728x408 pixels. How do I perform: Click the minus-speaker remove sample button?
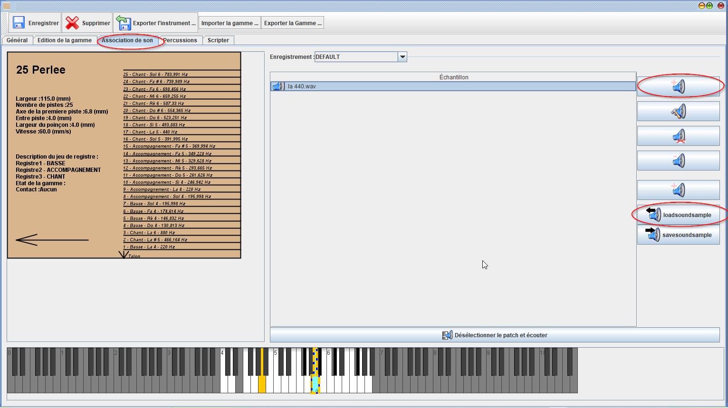click(678, 161)
